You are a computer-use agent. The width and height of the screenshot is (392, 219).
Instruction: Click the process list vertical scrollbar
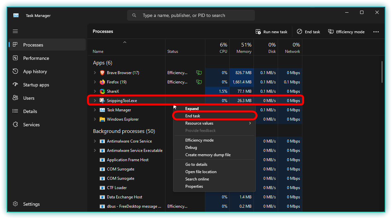382,71
